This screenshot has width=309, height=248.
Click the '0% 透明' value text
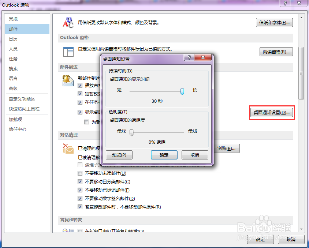pyautogui.click(x=157, y=142)
